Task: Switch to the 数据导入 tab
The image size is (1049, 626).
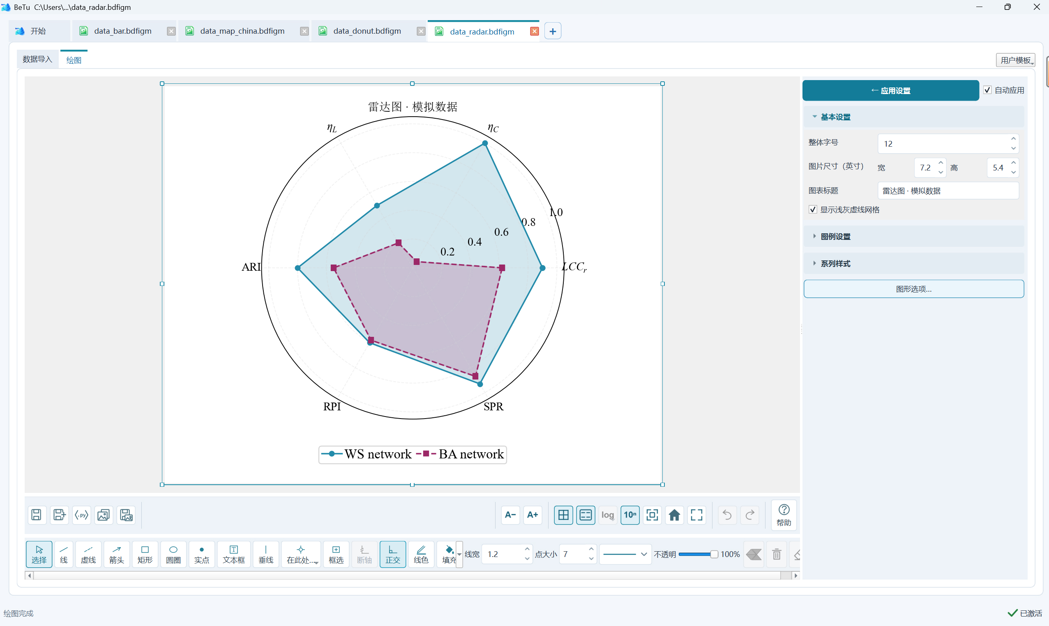Action: click(x=37, y=59)
